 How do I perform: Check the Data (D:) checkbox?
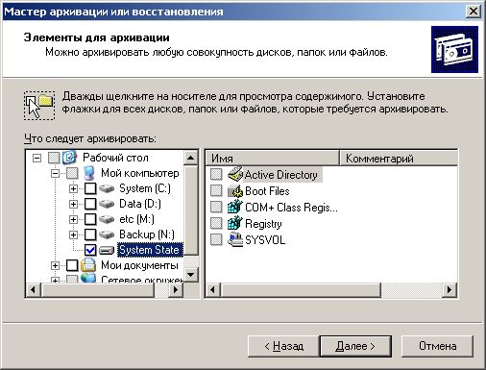coord(90,204)
